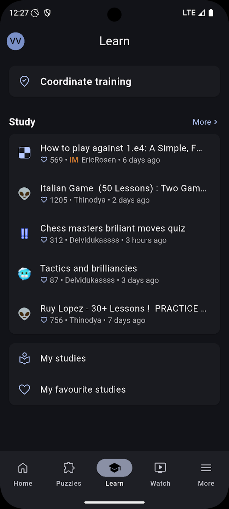Switch to the Home tab
This screenshot has height=509, width=229.
click(x=23, y=474)
